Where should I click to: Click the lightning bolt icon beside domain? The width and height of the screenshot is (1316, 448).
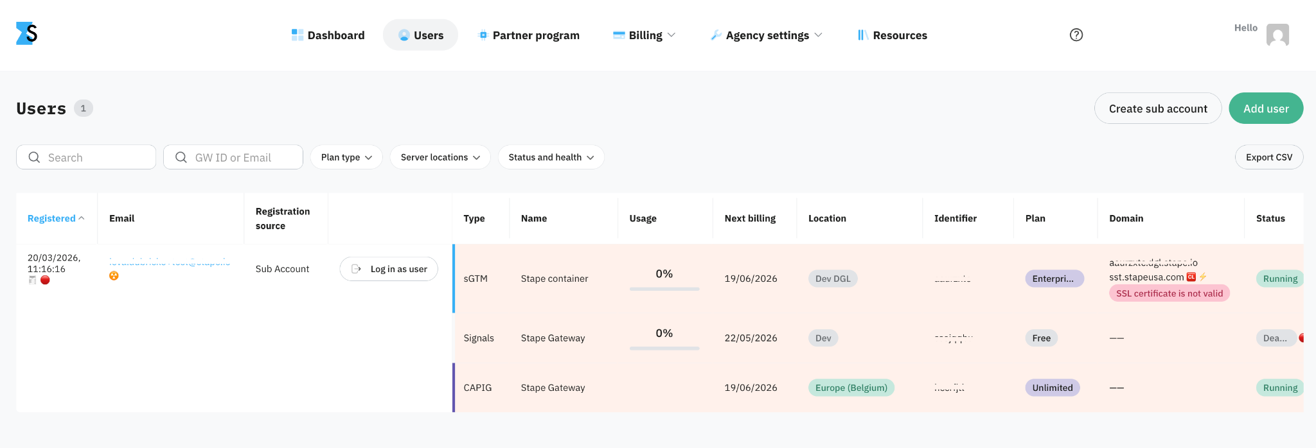pos(1203,277)
